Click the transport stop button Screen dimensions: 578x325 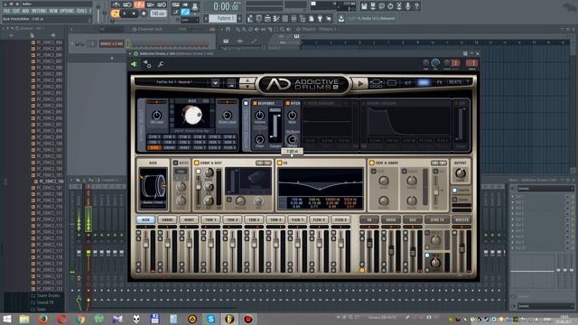point(135,14)
